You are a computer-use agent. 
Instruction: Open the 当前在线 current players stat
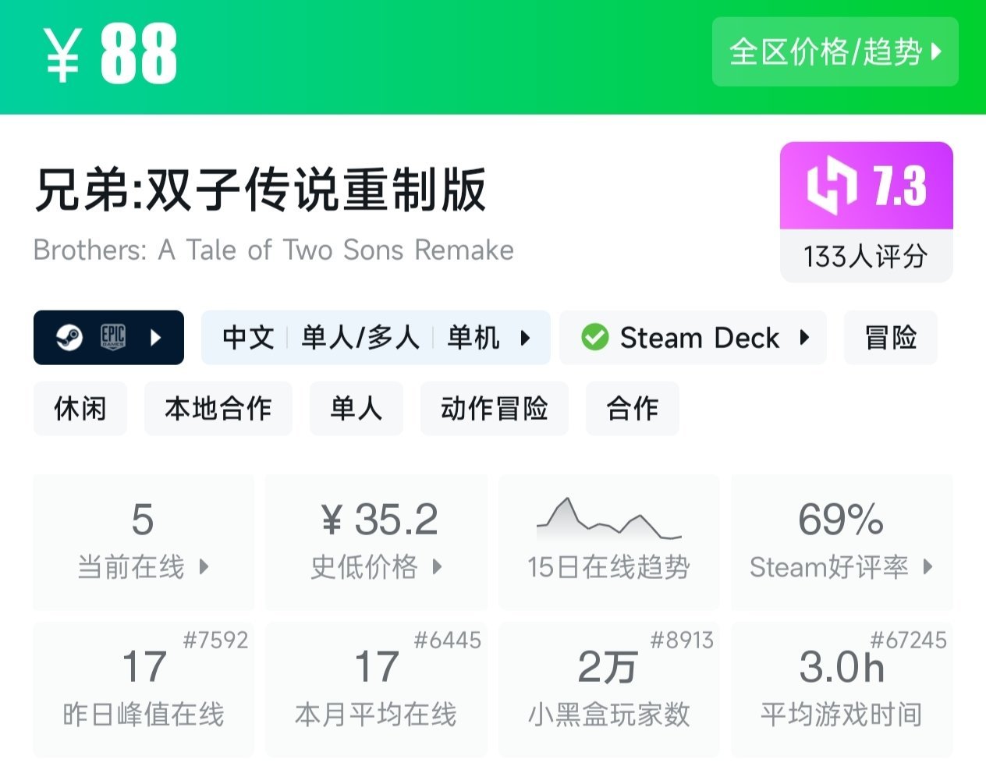pos(144,542)
